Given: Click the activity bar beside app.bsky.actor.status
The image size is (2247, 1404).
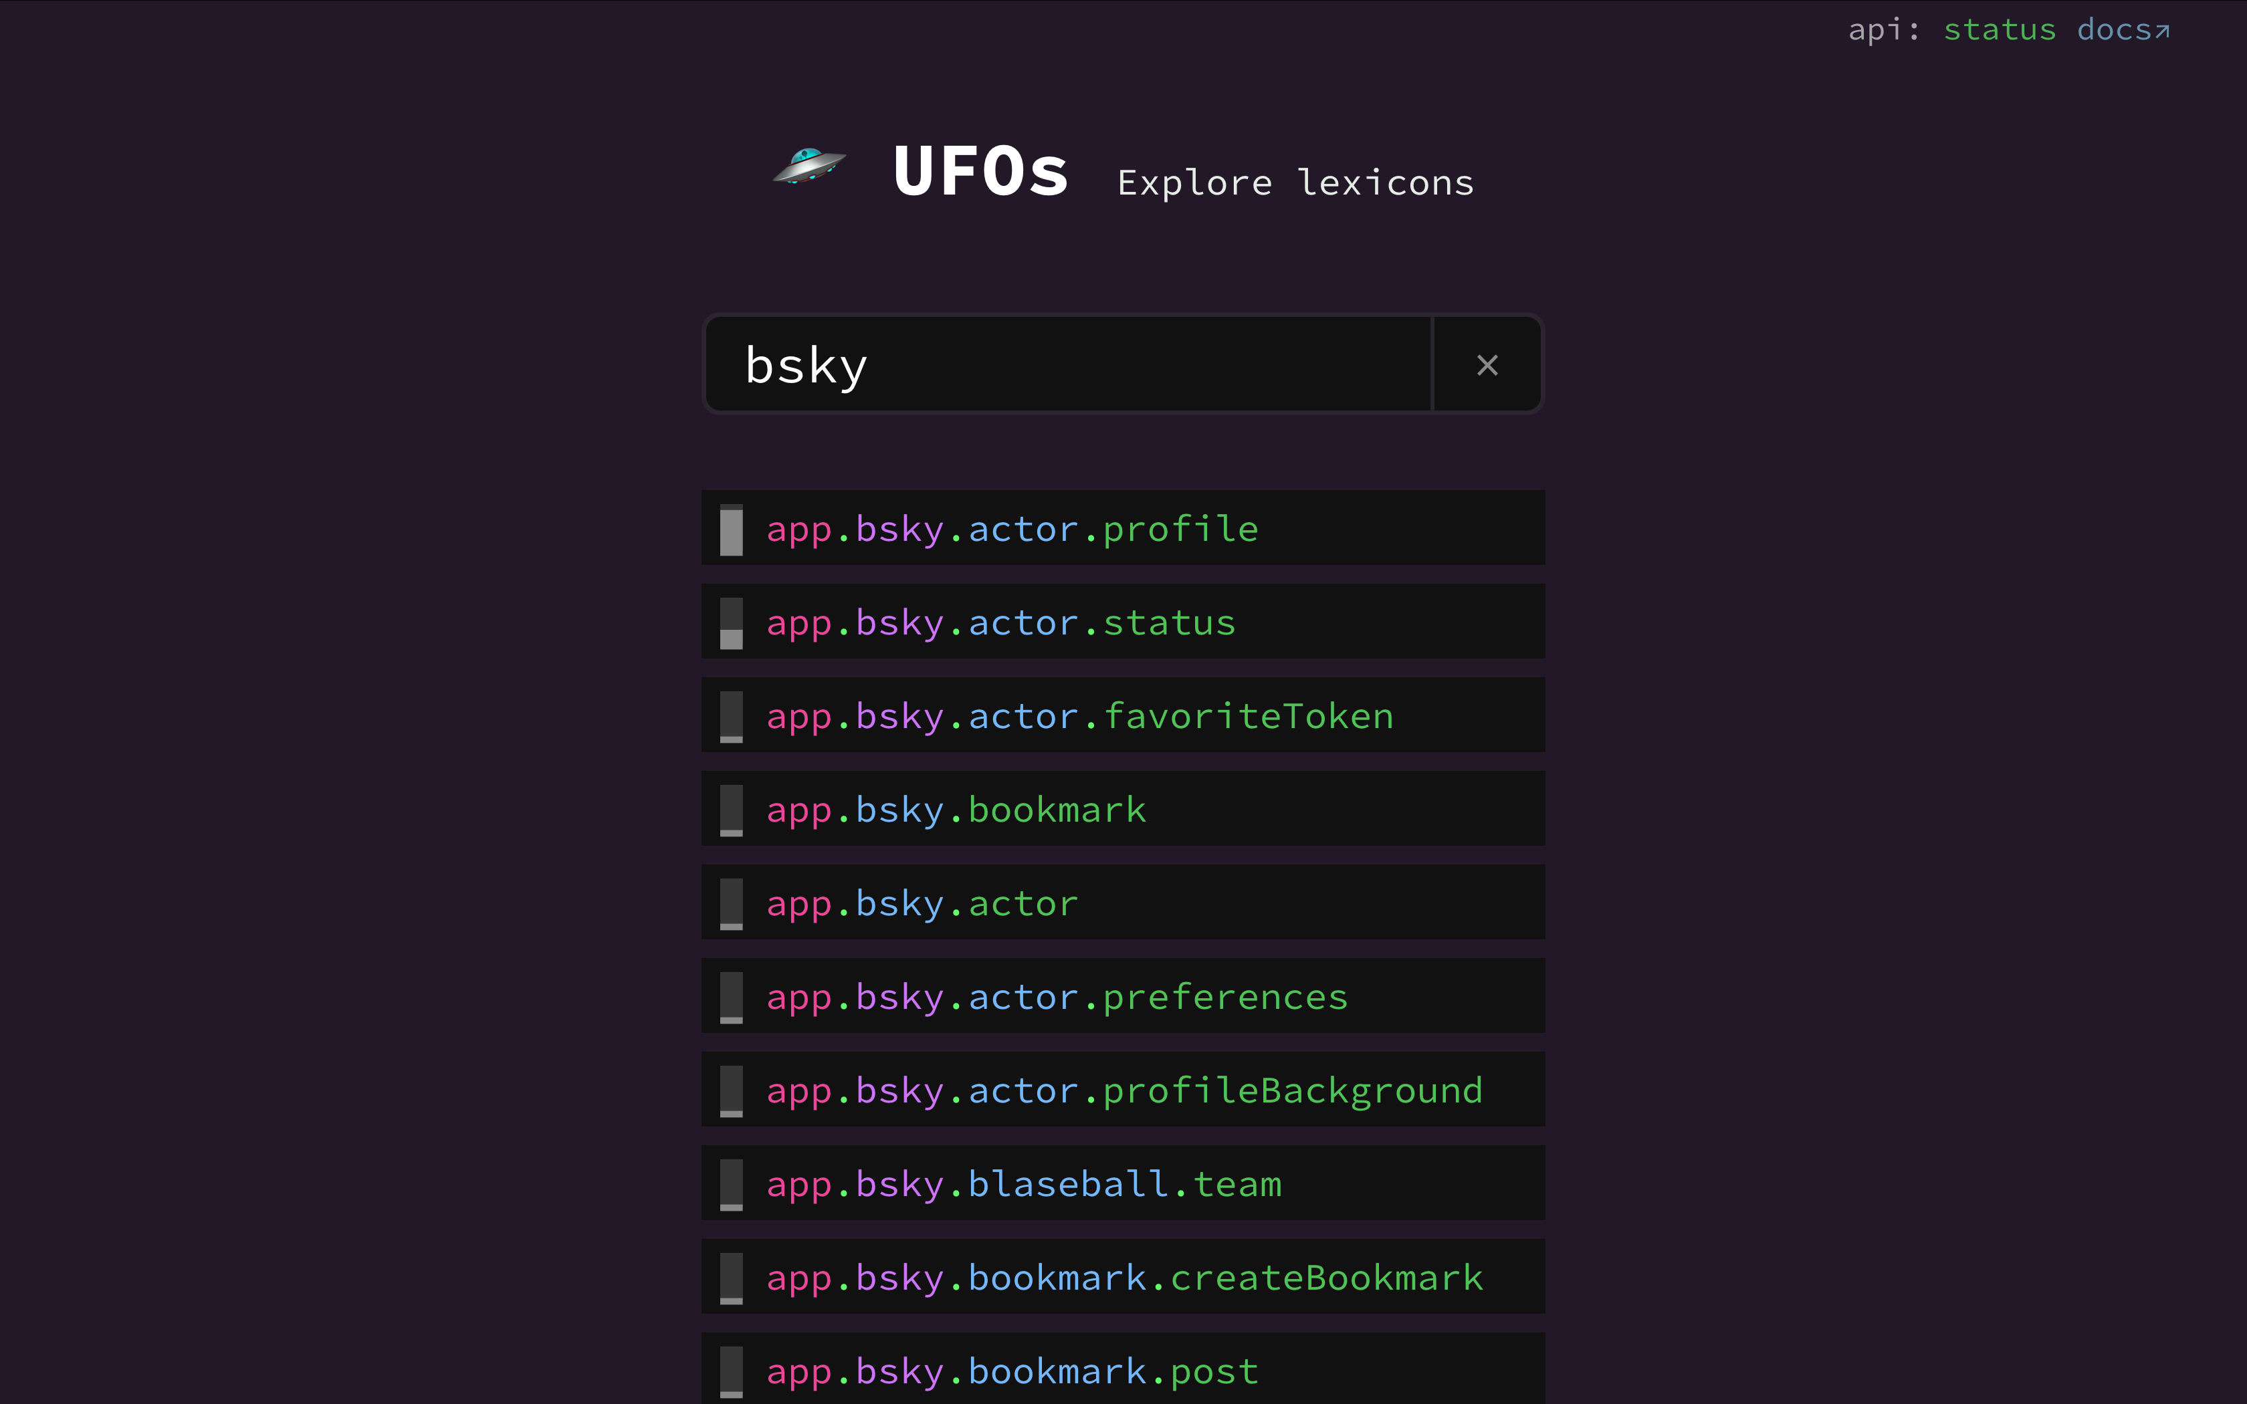Looking at the screenshot, I should tap(732, 623).
